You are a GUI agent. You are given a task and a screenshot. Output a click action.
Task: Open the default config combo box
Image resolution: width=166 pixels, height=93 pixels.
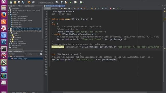46,2
